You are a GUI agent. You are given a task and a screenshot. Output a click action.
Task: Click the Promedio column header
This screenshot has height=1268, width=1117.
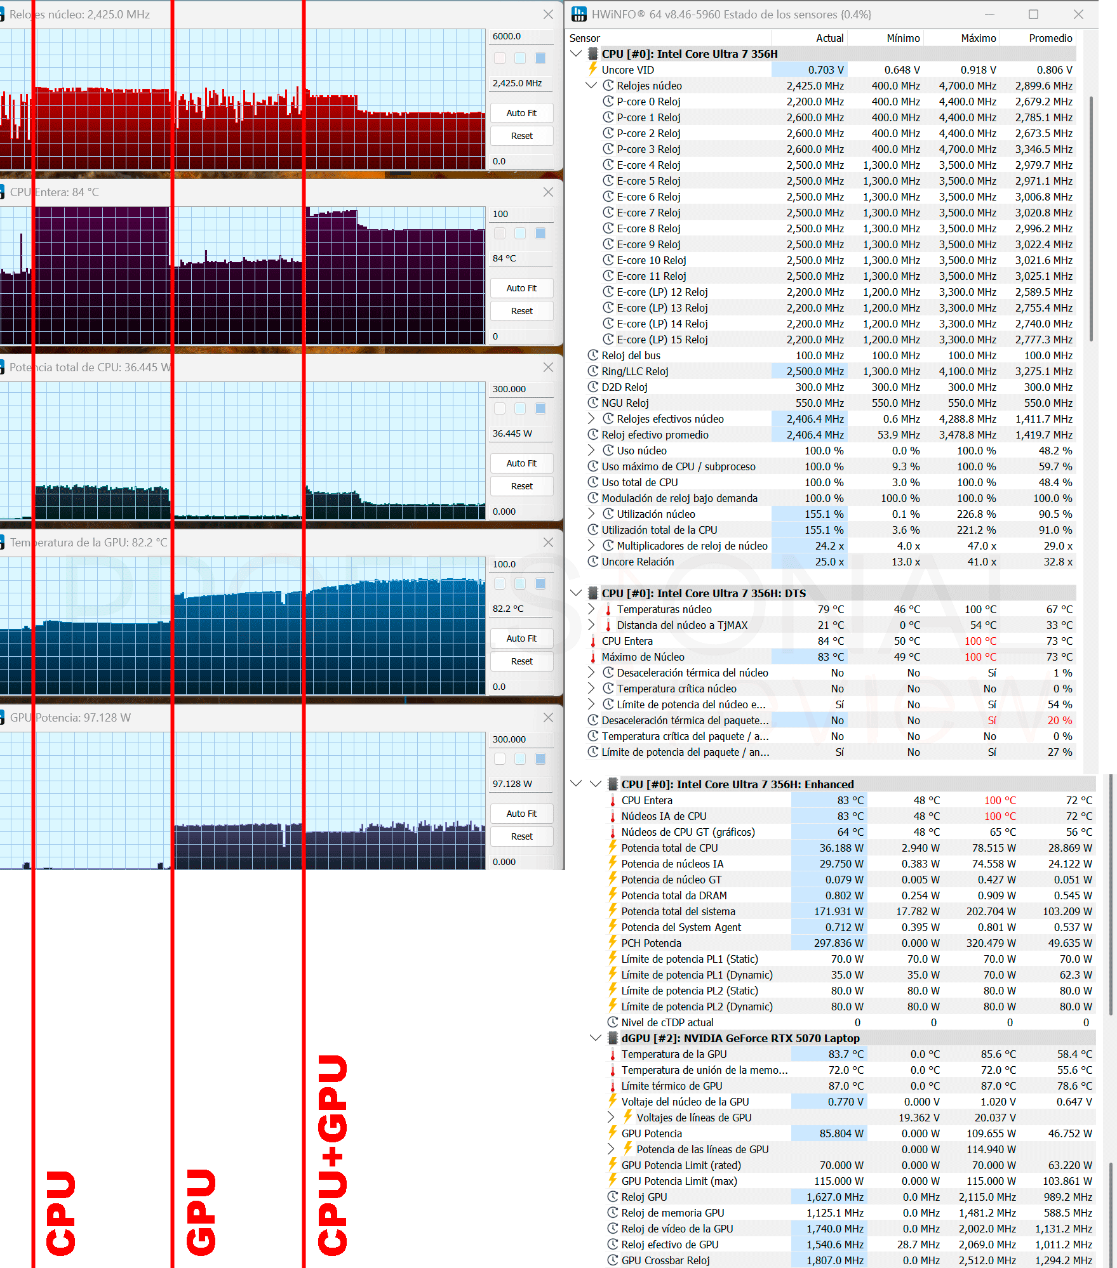pos(1050,38)
